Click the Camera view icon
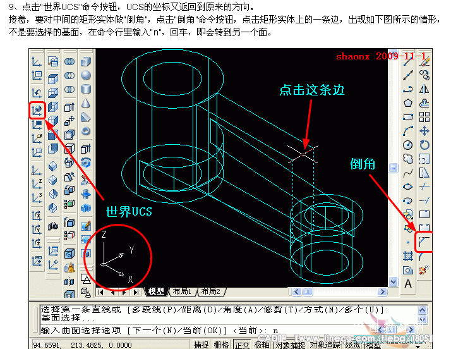This screenshot has width=451, height=349. click(x=53, y=226)
